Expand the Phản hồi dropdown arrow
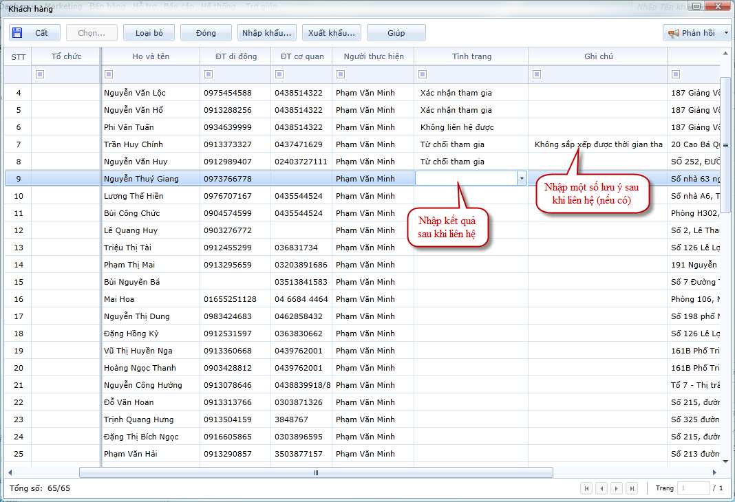735x502 pixels. 726,33
